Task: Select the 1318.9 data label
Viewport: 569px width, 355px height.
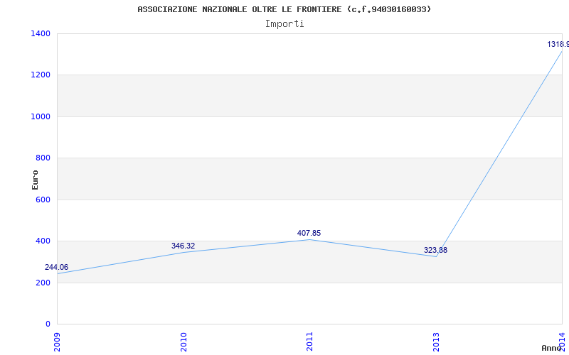Action: (558, 44)
